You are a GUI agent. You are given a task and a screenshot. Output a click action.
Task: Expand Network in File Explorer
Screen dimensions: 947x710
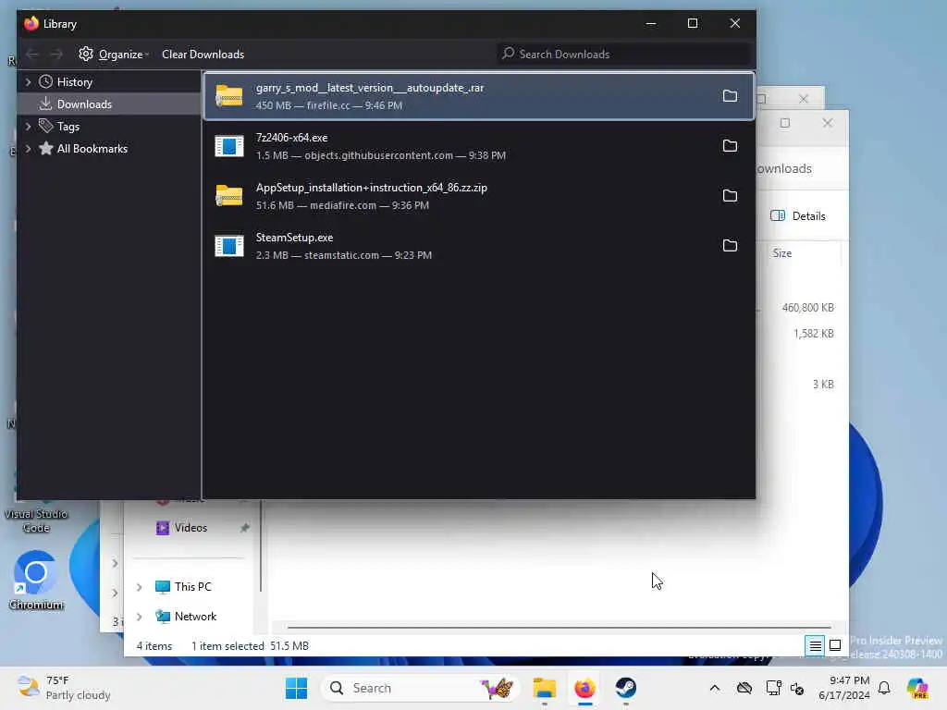[x=140, y=617]
